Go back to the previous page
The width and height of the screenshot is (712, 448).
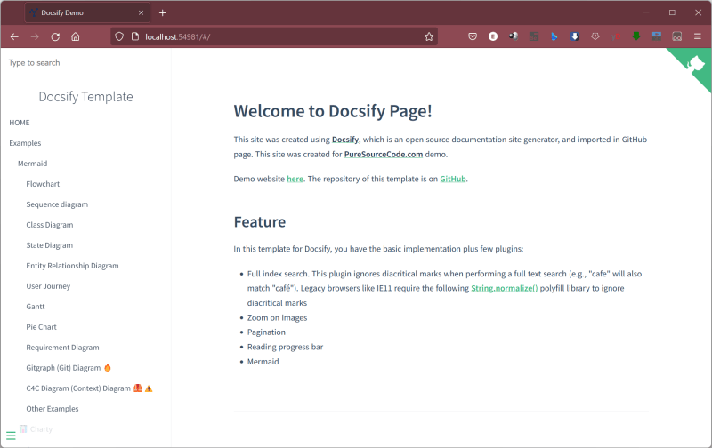[x=14, y=36]
